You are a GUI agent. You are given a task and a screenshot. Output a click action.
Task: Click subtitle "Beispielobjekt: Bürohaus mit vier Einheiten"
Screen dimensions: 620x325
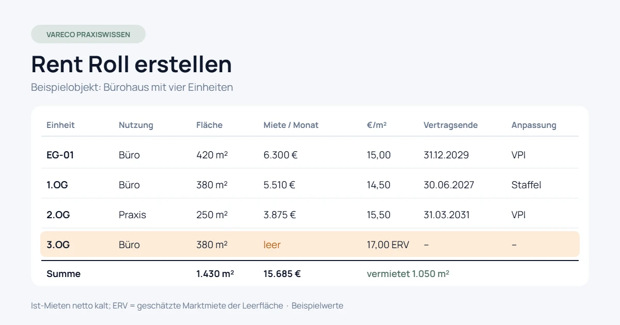click(132, 87)
